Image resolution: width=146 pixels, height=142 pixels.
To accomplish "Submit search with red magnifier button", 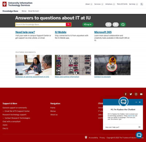I will pyautogui.click(x=69, y=24).
